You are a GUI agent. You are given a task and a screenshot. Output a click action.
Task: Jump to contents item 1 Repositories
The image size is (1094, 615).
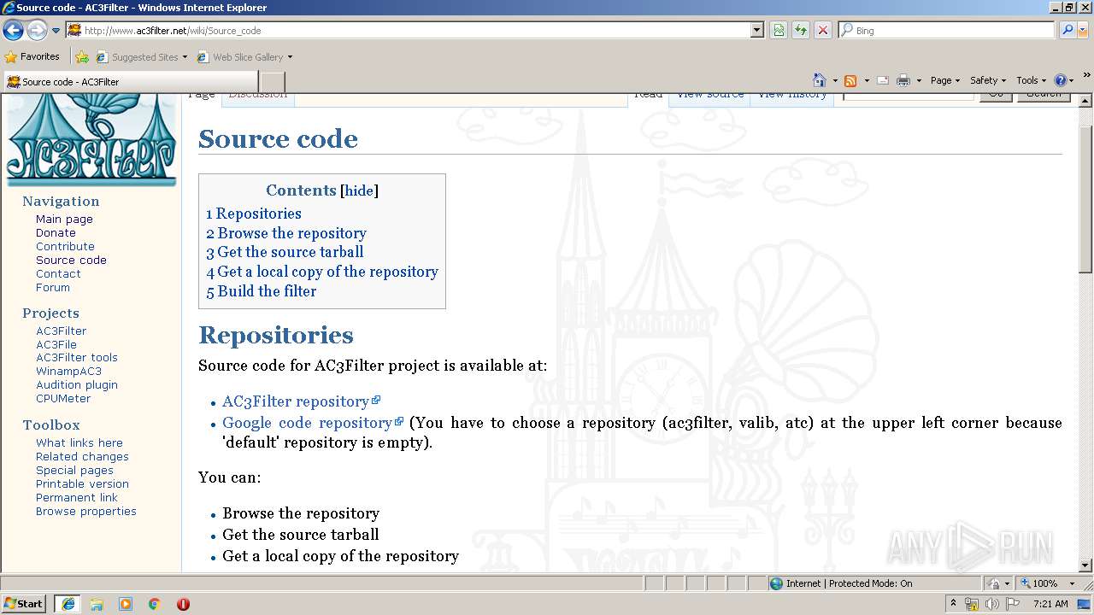click(x=254, y=214)
